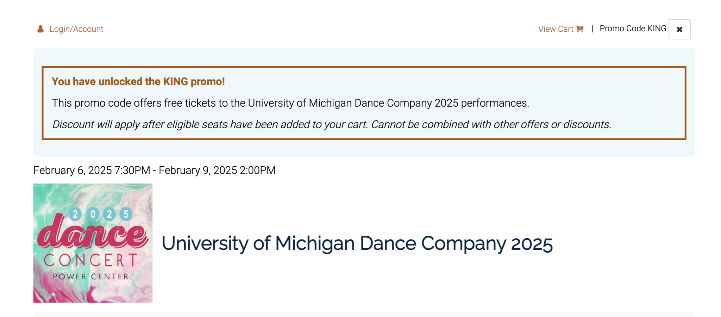Select the 'You have unlocked the KING promo!' heading
Viewport: 721px width, 317px height.
[138, 81]
